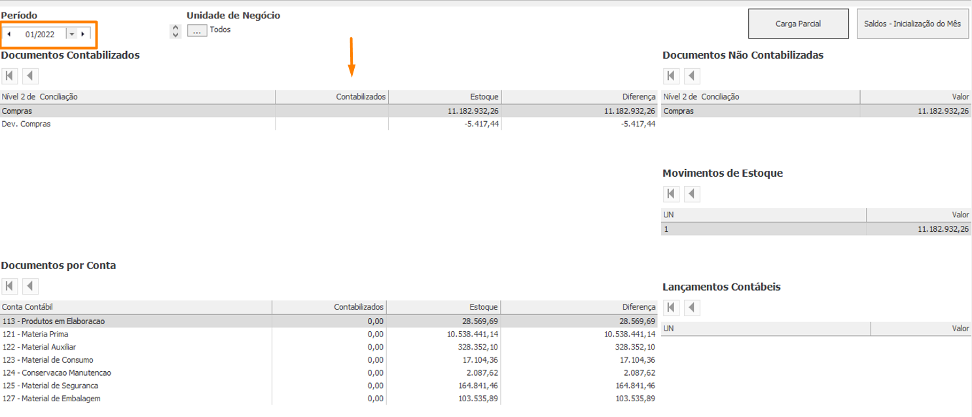Screen dimensions: 972x417
Task: Click Valor header in Documentos Não Contabilizadas
Action: 916,97
